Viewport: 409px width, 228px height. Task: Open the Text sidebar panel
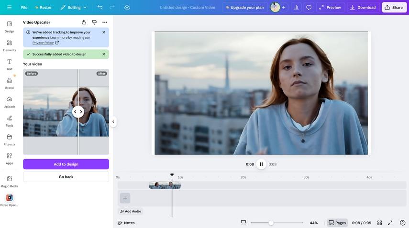coord(10,65)
